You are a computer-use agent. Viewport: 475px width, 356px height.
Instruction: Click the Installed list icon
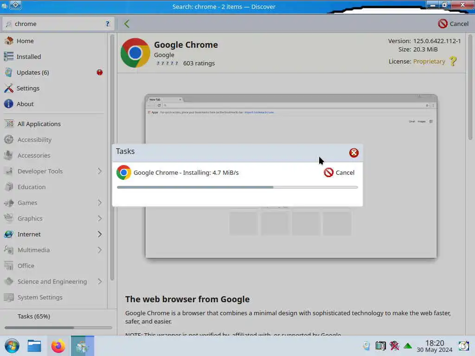(9, 56)
